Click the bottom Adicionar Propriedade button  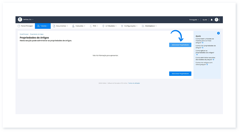[x=180, y=73]
